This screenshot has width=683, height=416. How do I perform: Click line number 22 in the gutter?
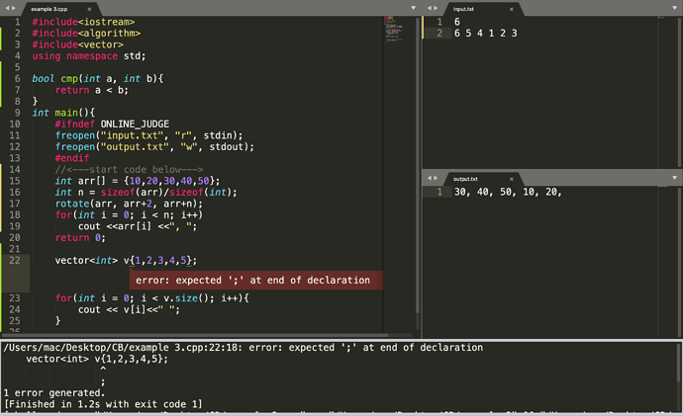click(15, 260)
